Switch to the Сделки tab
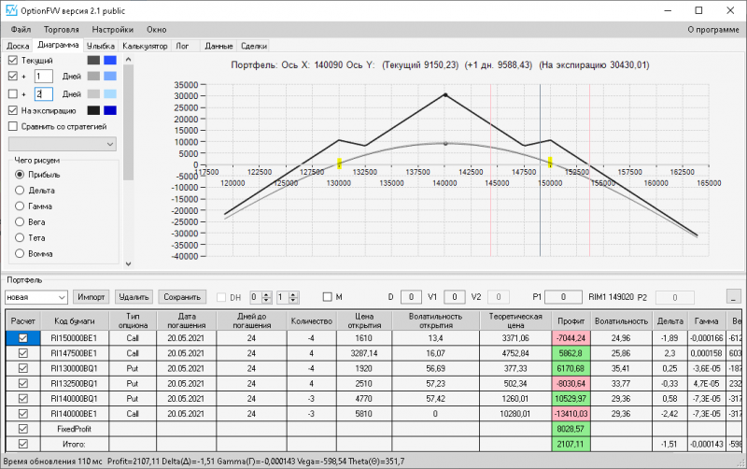Viewport: 747px width, 469px height. point(253,46)
